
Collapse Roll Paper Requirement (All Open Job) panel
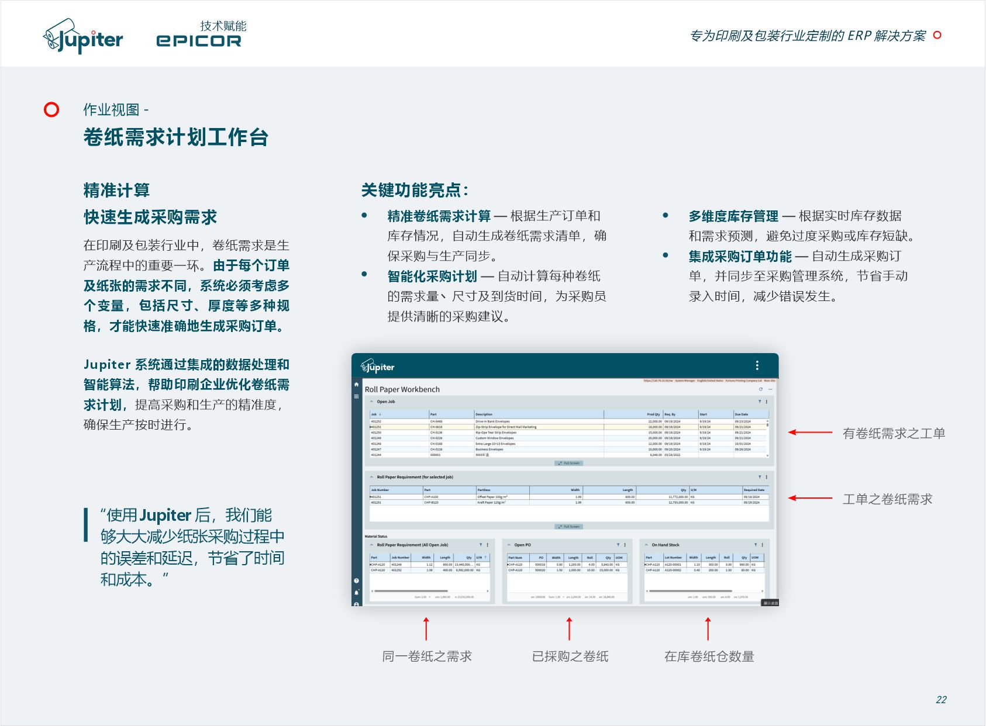tap(371, 545)
